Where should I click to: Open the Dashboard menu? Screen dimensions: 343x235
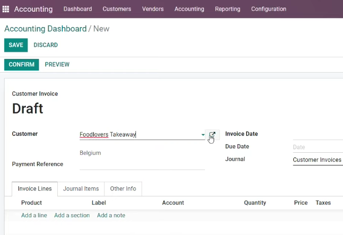pyautogui.click(x=78, y=9)
